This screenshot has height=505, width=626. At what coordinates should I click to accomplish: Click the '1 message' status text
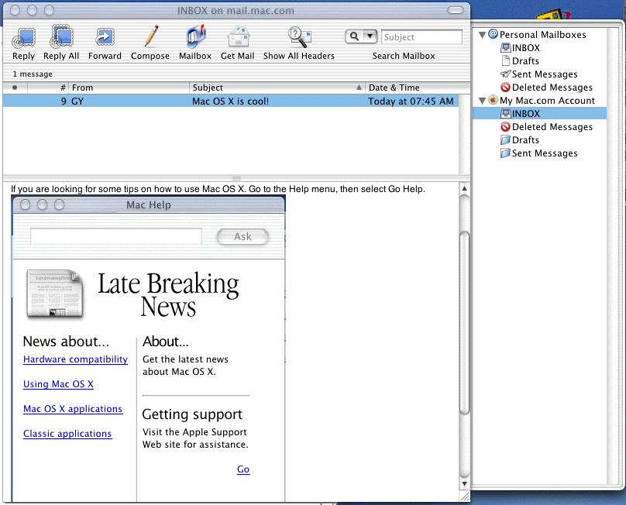pos(33,74)
